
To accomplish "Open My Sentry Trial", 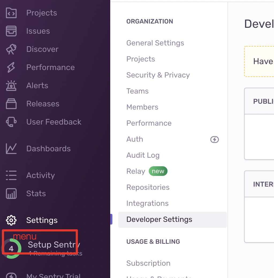I will (x=53, y=276).
